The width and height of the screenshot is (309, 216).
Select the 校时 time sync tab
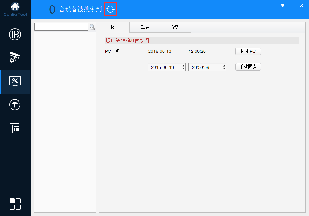point(114,27)
